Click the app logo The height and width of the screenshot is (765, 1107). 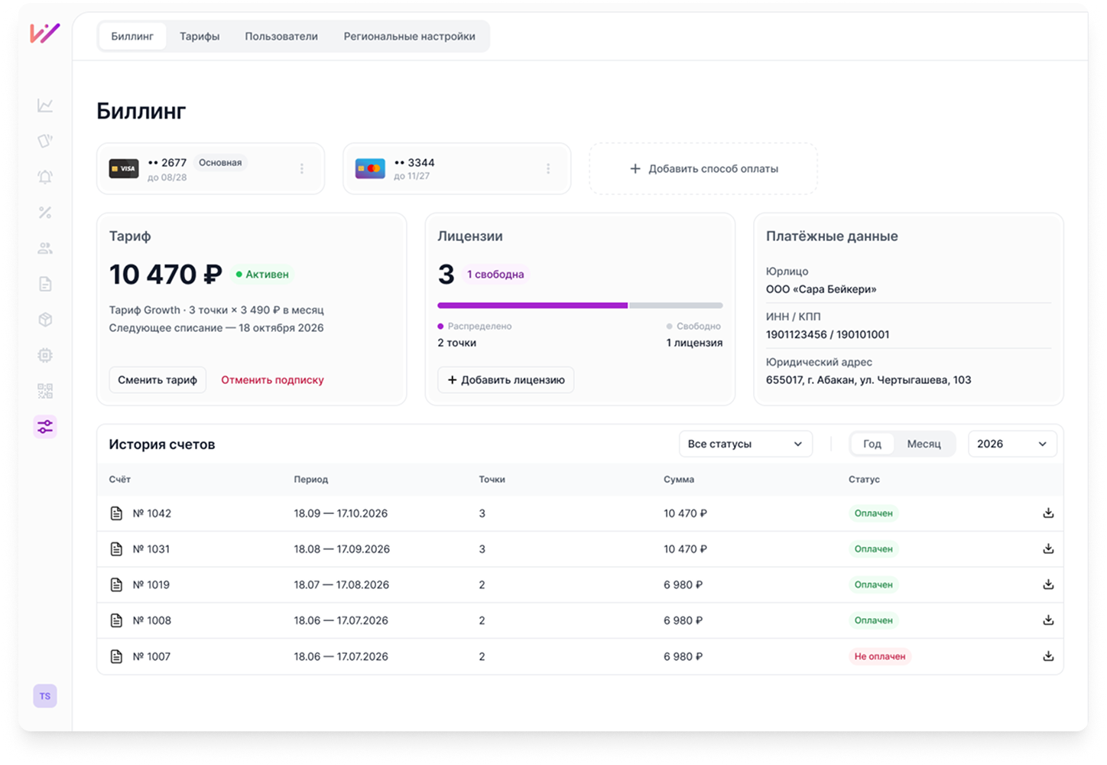click(x=44, y=34)
